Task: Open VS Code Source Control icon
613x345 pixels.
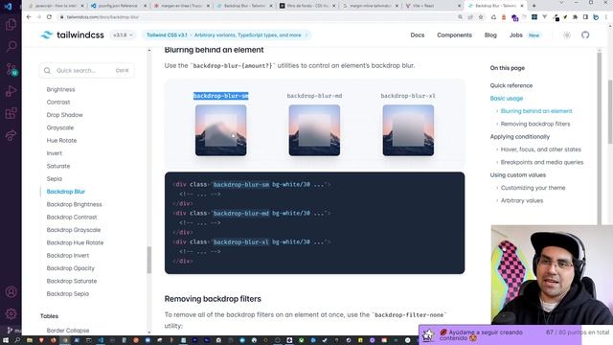Action: [x=11, y=69]
